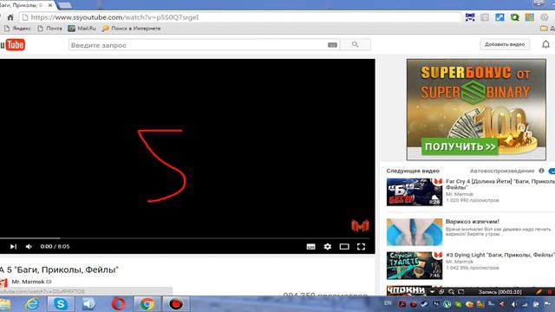Viewport: 555px width, 312px height.
Task: Open the player settings gear
Action: (x=328, y=246)
